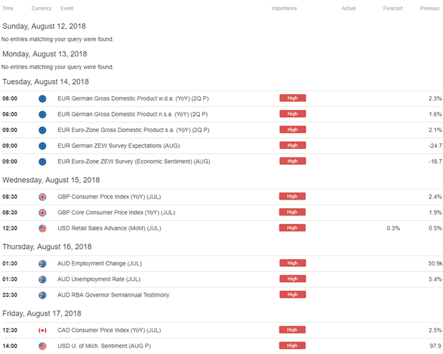Select the Sunday, August 12, 2018 heading
This screenshot has width=443, height=354.
click(x=44, y=26)
